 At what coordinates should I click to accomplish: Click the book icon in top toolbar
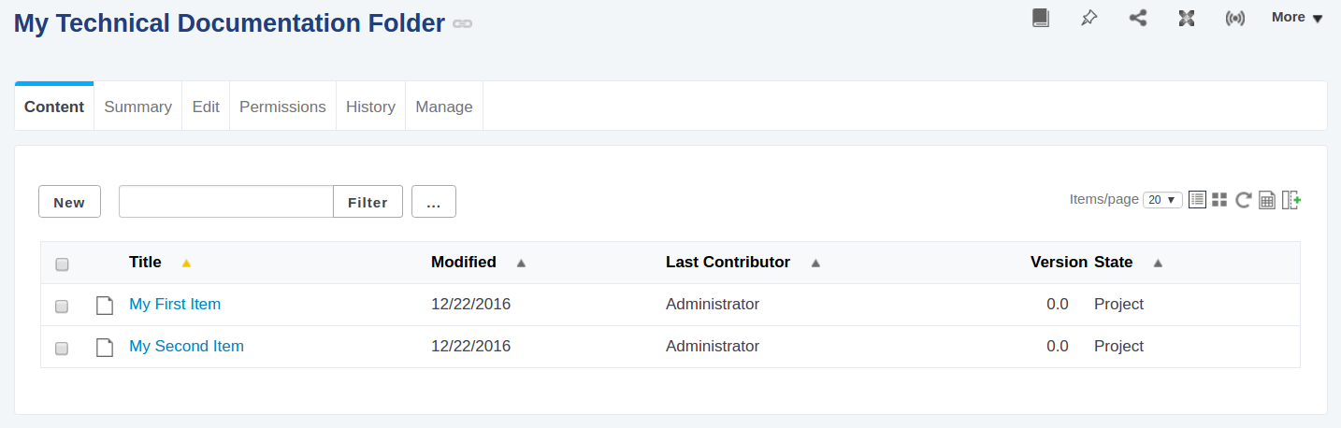pyautogui.click(x=1041, y=18)
